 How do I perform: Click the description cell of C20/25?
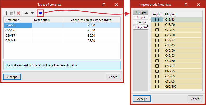[48, 25]
